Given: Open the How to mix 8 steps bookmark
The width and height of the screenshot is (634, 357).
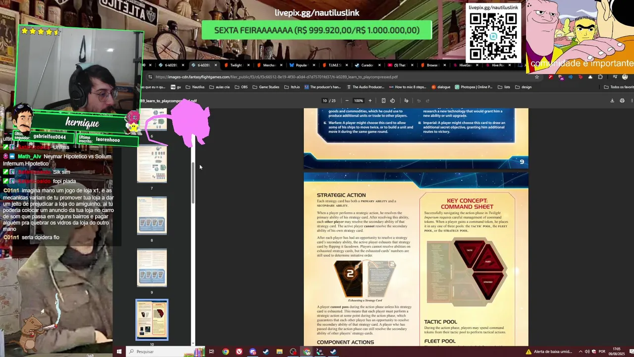Looking at the screenshot, I should (x=407, y=87).
